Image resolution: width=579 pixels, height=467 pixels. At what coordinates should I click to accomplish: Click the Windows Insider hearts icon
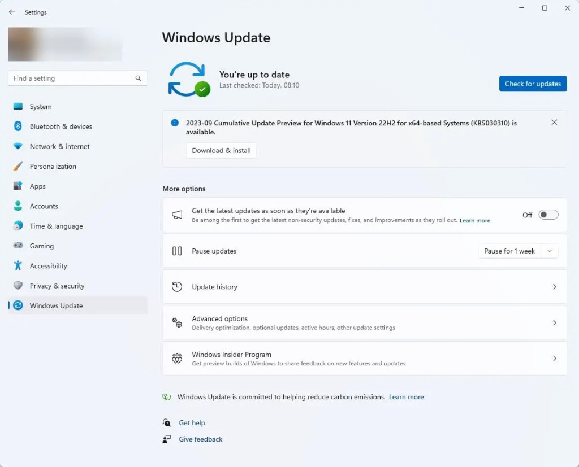click(177, 358)
